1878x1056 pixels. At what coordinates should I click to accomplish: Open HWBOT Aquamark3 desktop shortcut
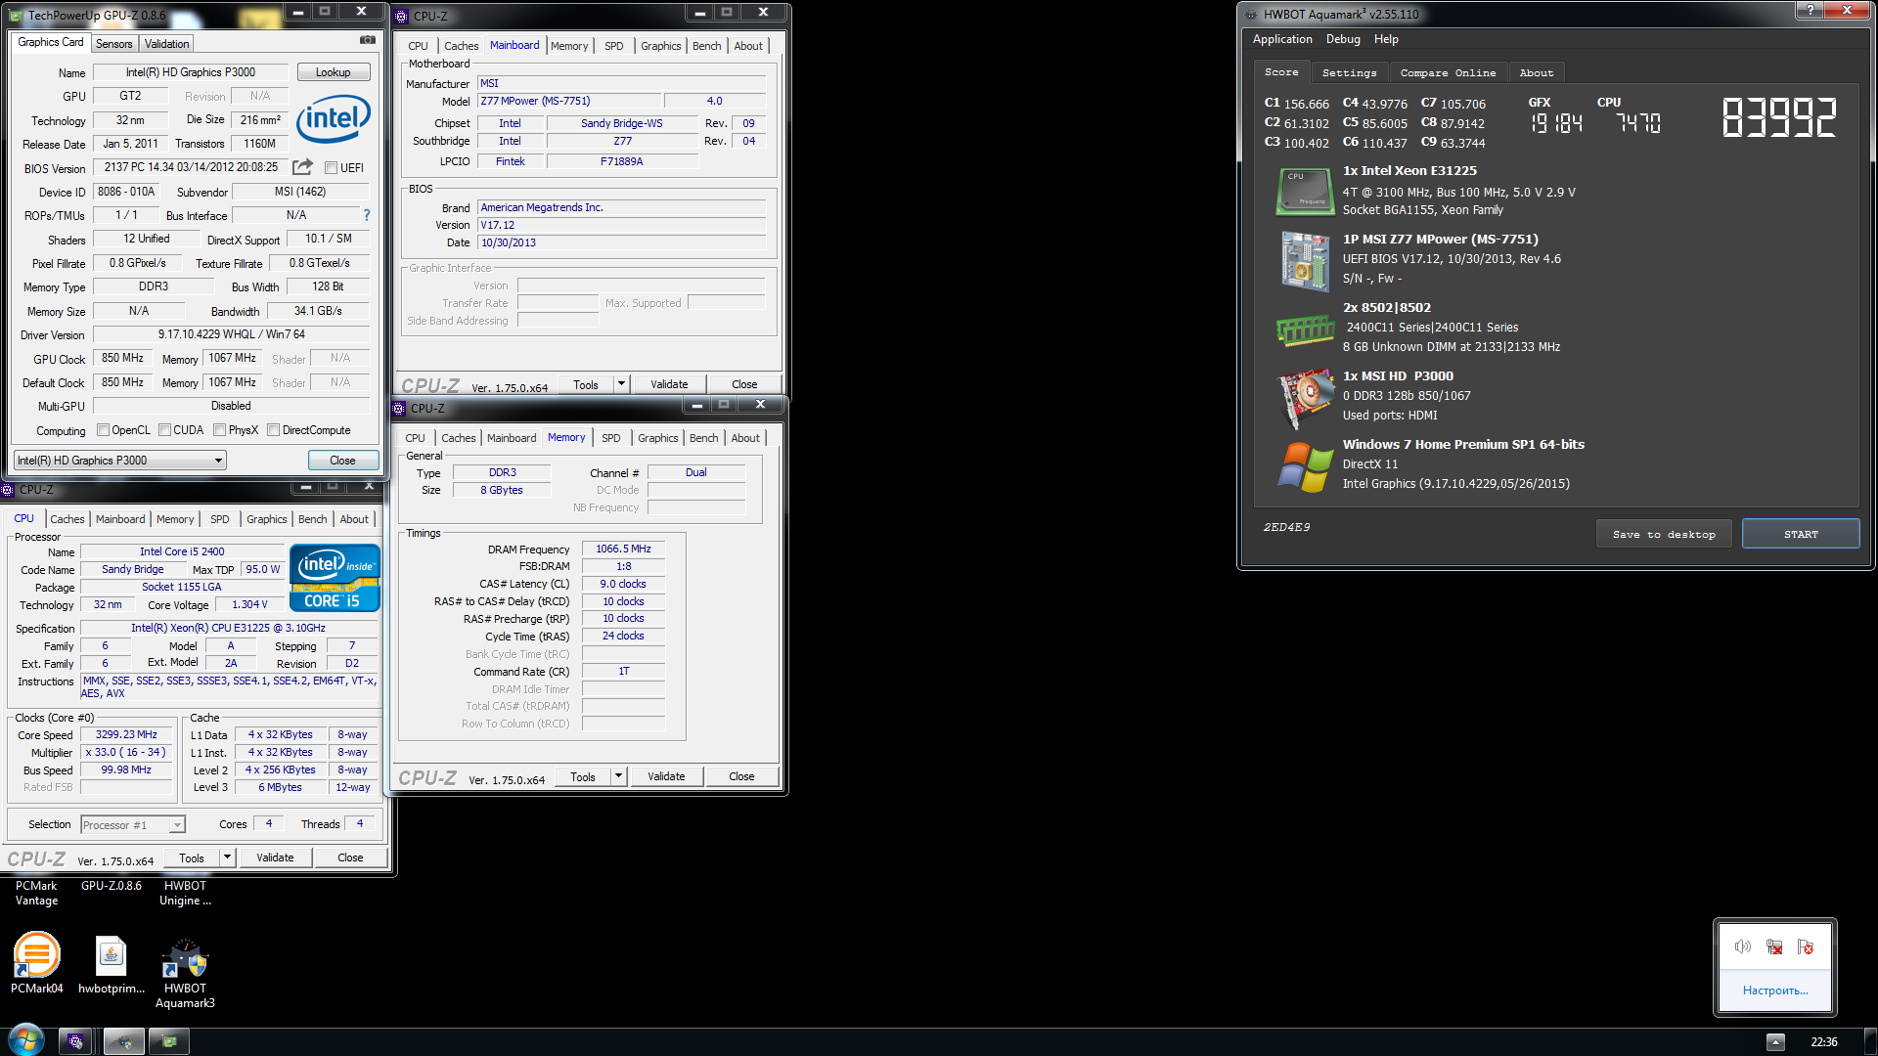click(185, 974)
